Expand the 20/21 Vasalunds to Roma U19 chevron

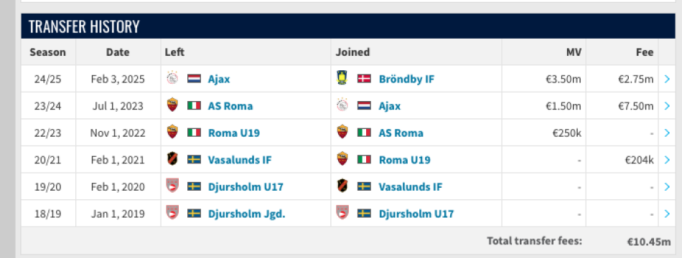667,160
